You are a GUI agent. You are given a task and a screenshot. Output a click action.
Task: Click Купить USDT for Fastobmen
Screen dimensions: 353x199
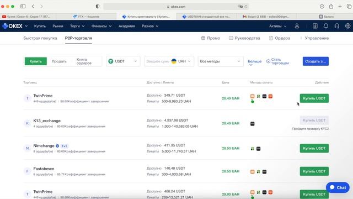(x=314, y=171)
